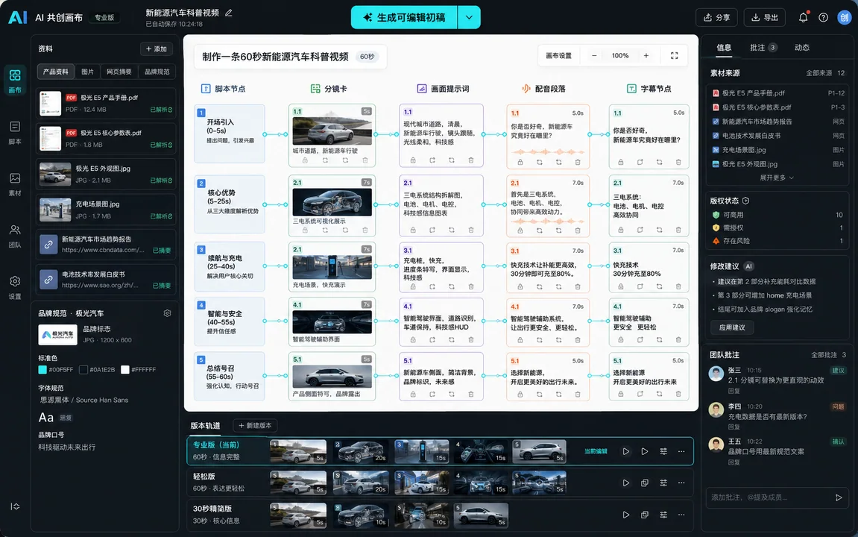Click the 新建版本 button
Viewport: 858px width, 537px height.
tap(255, 425)
